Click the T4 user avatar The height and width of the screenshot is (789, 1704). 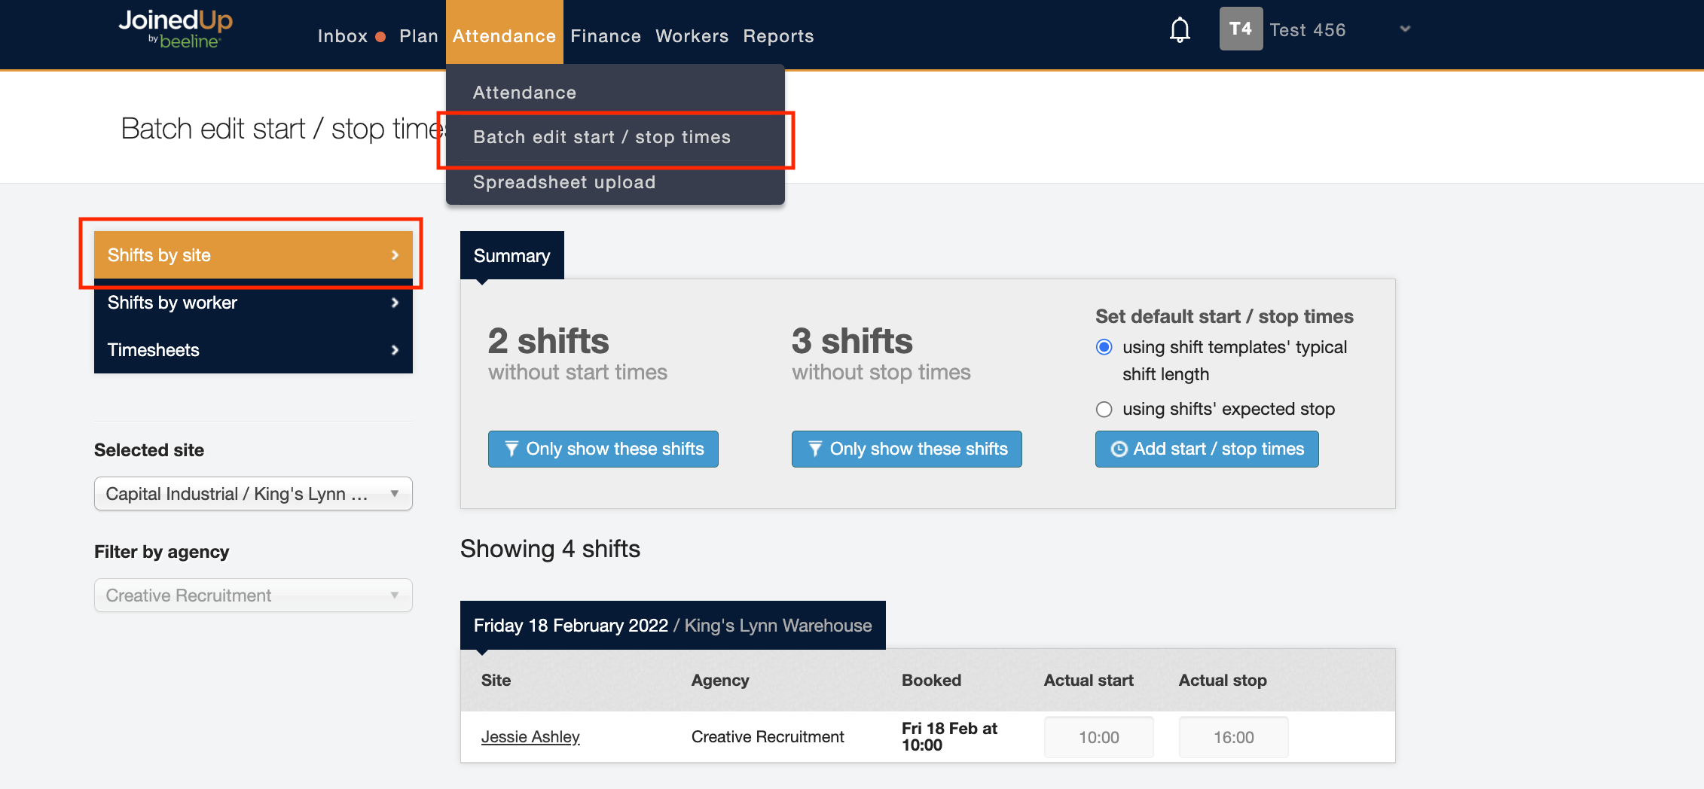coord(1240,29)
